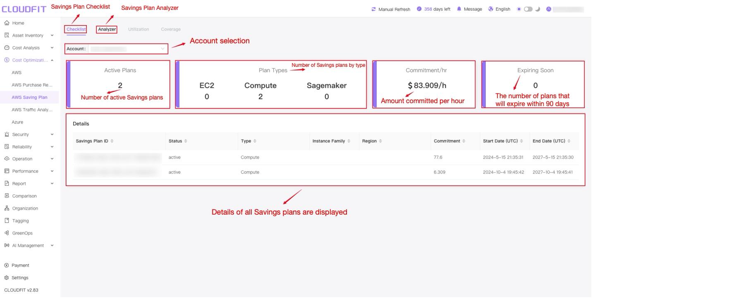Click the Organization sidebar icon
The image size is (755, 298).
coord(7,208)
